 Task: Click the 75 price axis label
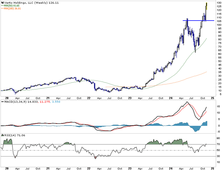tap(219, 43)
